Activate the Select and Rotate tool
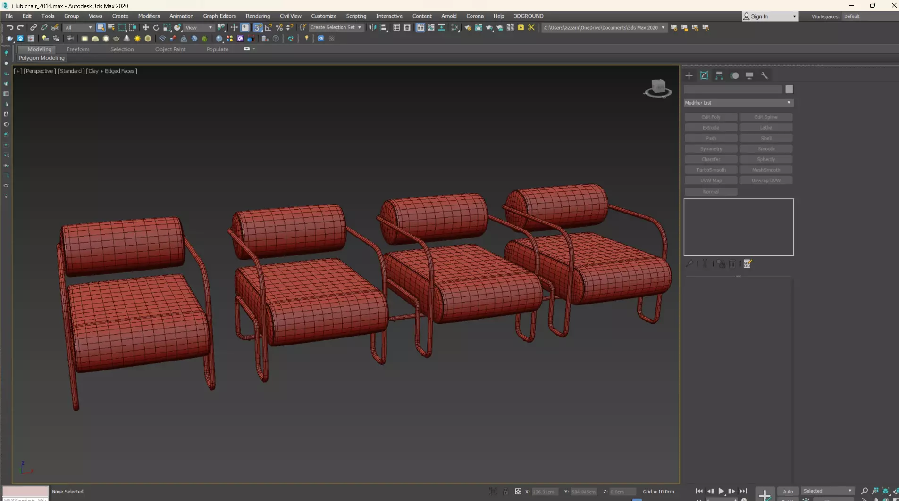 click(x=156, y=27)
